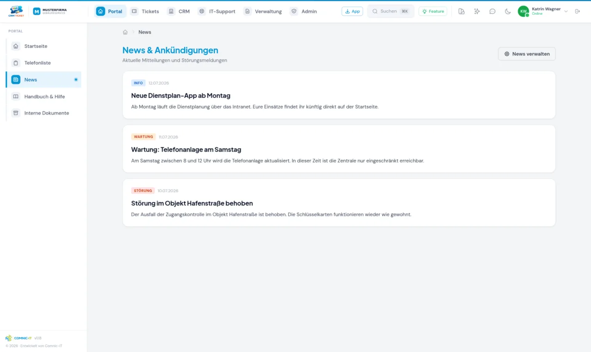Click the News breadcrumb link

point(145,32)
